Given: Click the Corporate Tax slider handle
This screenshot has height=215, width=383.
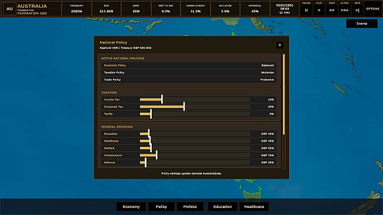Looking at the screenshot, I should 184,106.
